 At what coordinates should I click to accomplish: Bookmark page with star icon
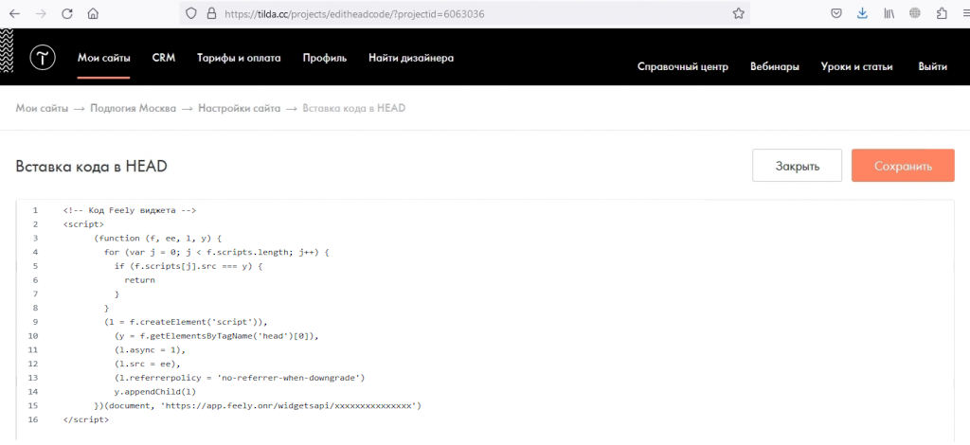click(738, 13)
